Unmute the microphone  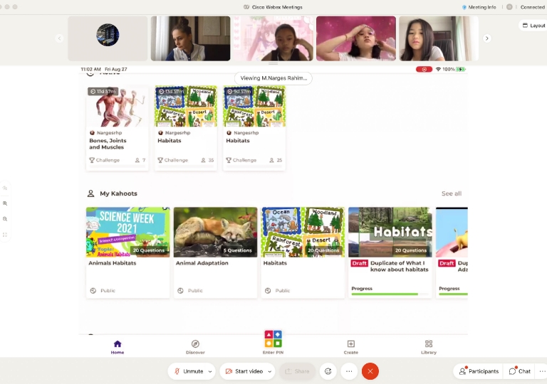pyautogui.click(x=188, y=371)
